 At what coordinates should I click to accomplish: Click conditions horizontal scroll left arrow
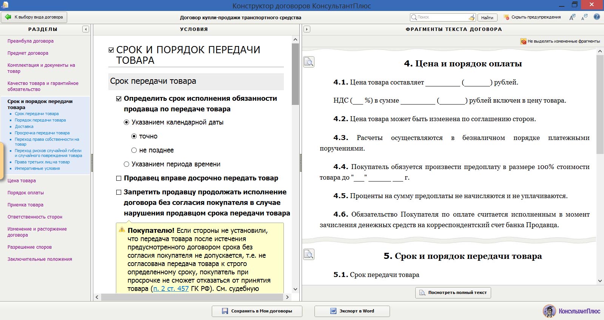97,297
